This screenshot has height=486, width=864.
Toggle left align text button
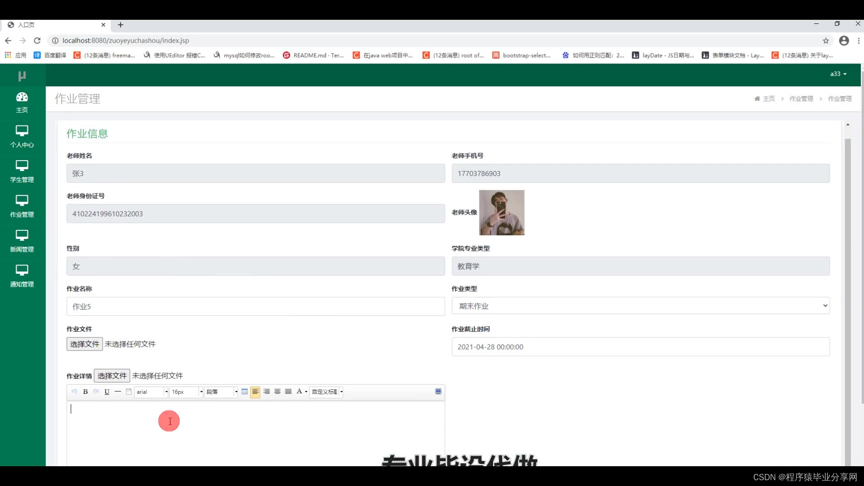255,391
